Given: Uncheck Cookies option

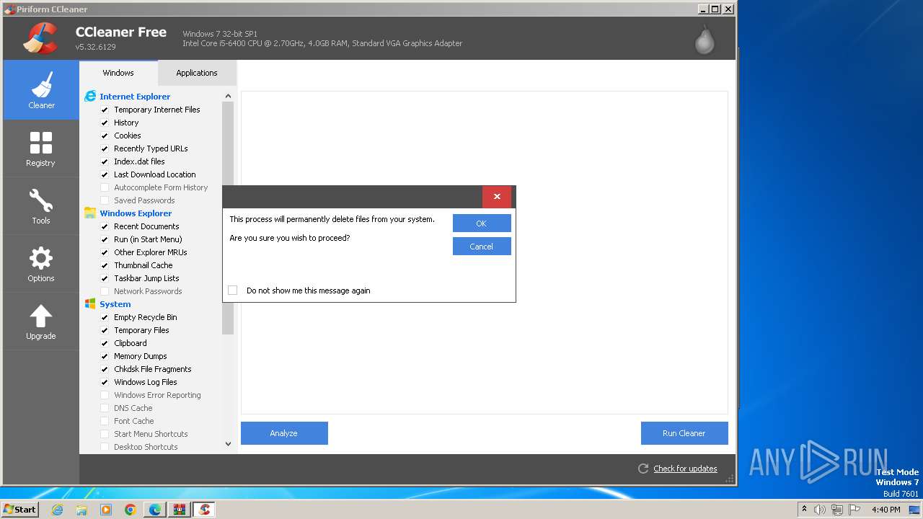Looking at the screenshot, I should coord(105,136).
